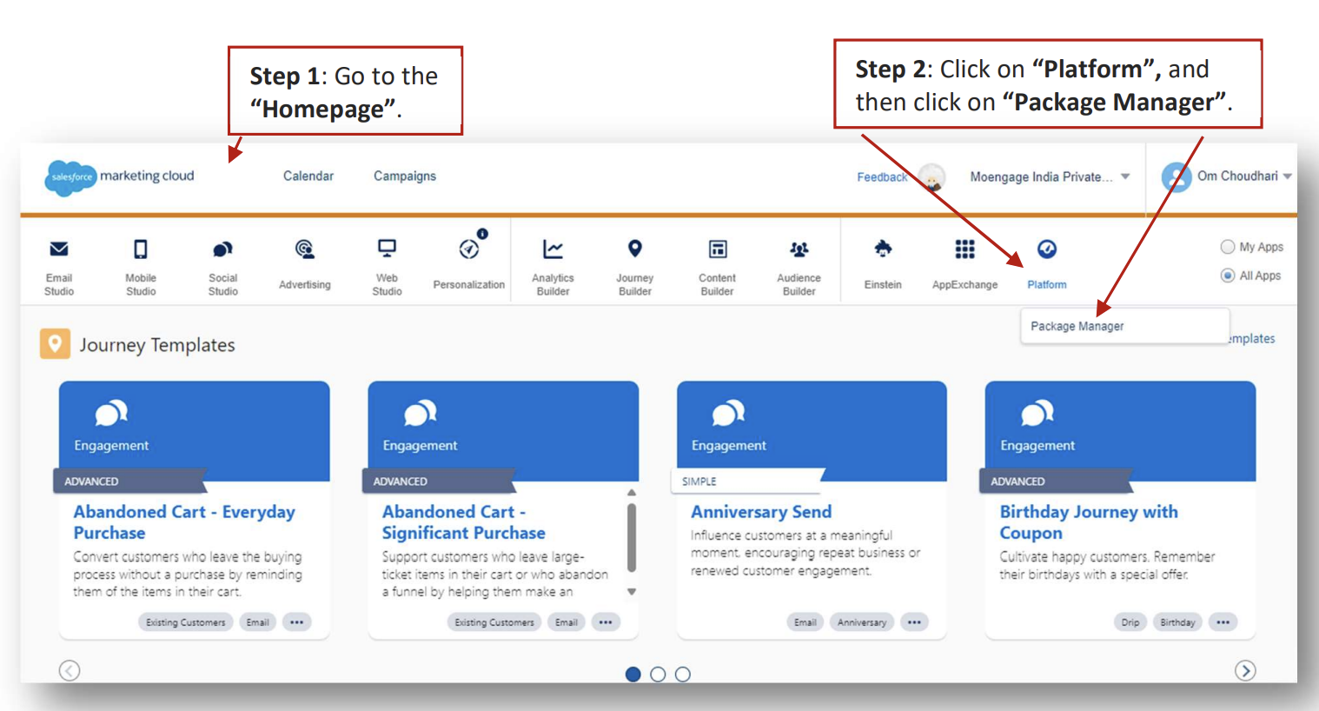Image resolution: width=1319 pixels, height=711 pixels.
Task: Open more options on Significant Purchase card
Action: (x=606, y=622)
